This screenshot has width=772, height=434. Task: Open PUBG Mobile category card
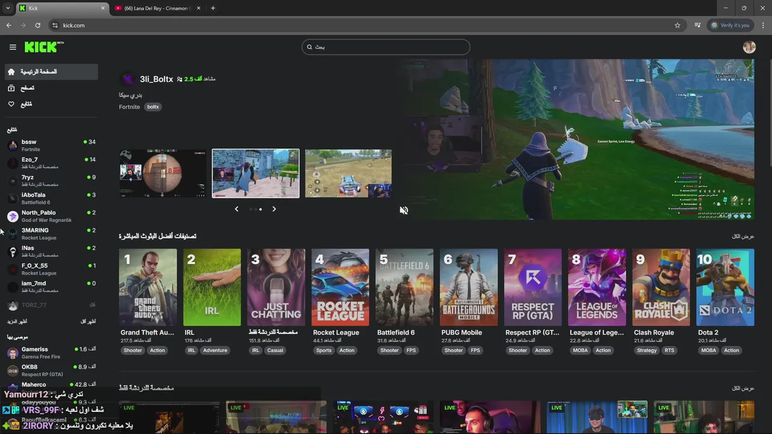tap(469, 288)
